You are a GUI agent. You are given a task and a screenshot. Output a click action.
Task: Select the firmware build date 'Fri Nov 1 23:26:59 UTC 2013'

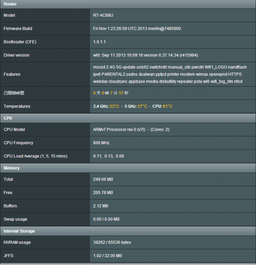pos(120,28)
